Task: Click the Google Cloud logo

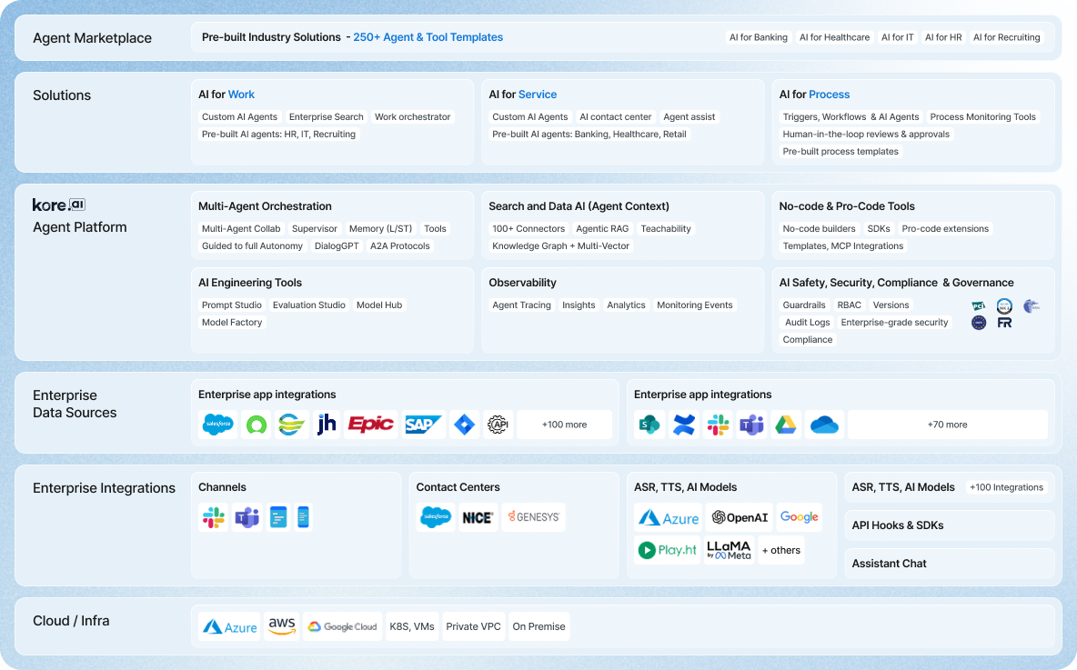Action: (343, 626)
